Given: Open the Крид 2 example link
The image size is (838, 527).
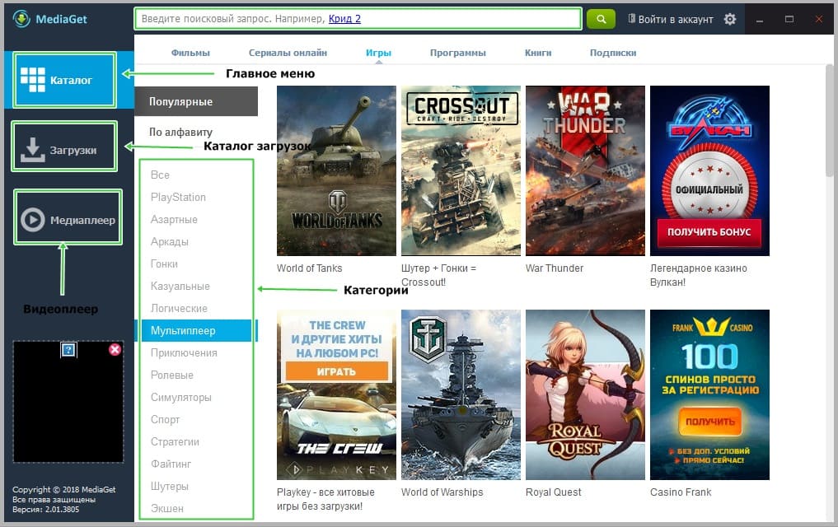Looking at the screenshot, I should pos(344,19).
